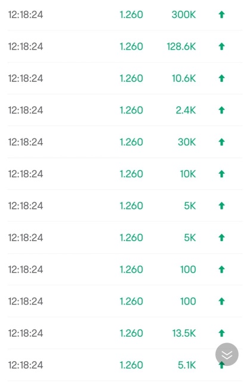Click up arrow beside the 30K volume
The height and width of the screenshot is (382, 250).
pyautogui.click(x=221, y=142)
